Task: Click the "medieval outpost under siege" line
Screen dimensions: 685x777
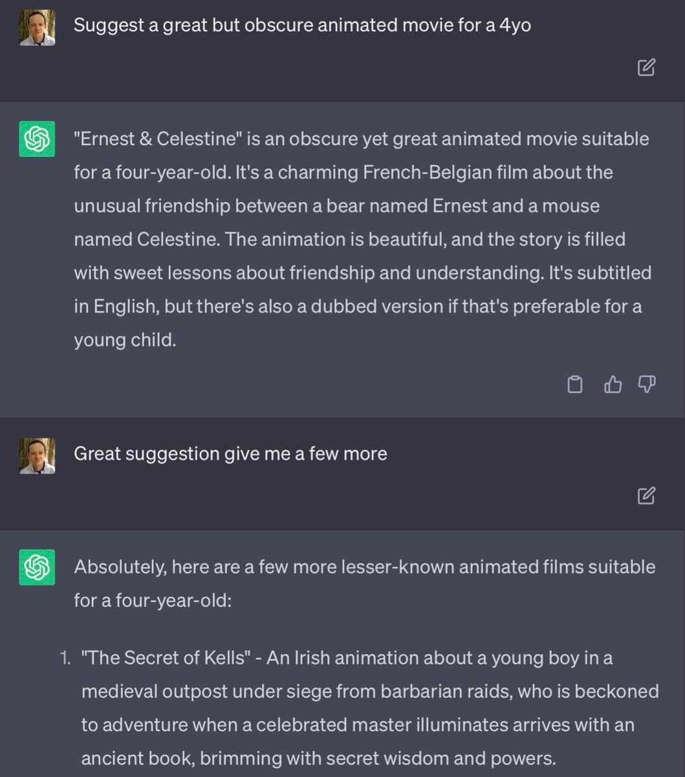Action: 370,692
